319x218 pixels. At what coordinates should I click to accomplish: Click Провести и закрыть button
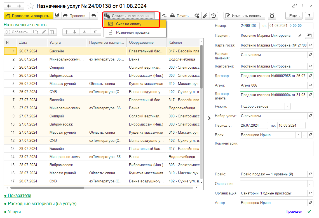pos(28,16)
